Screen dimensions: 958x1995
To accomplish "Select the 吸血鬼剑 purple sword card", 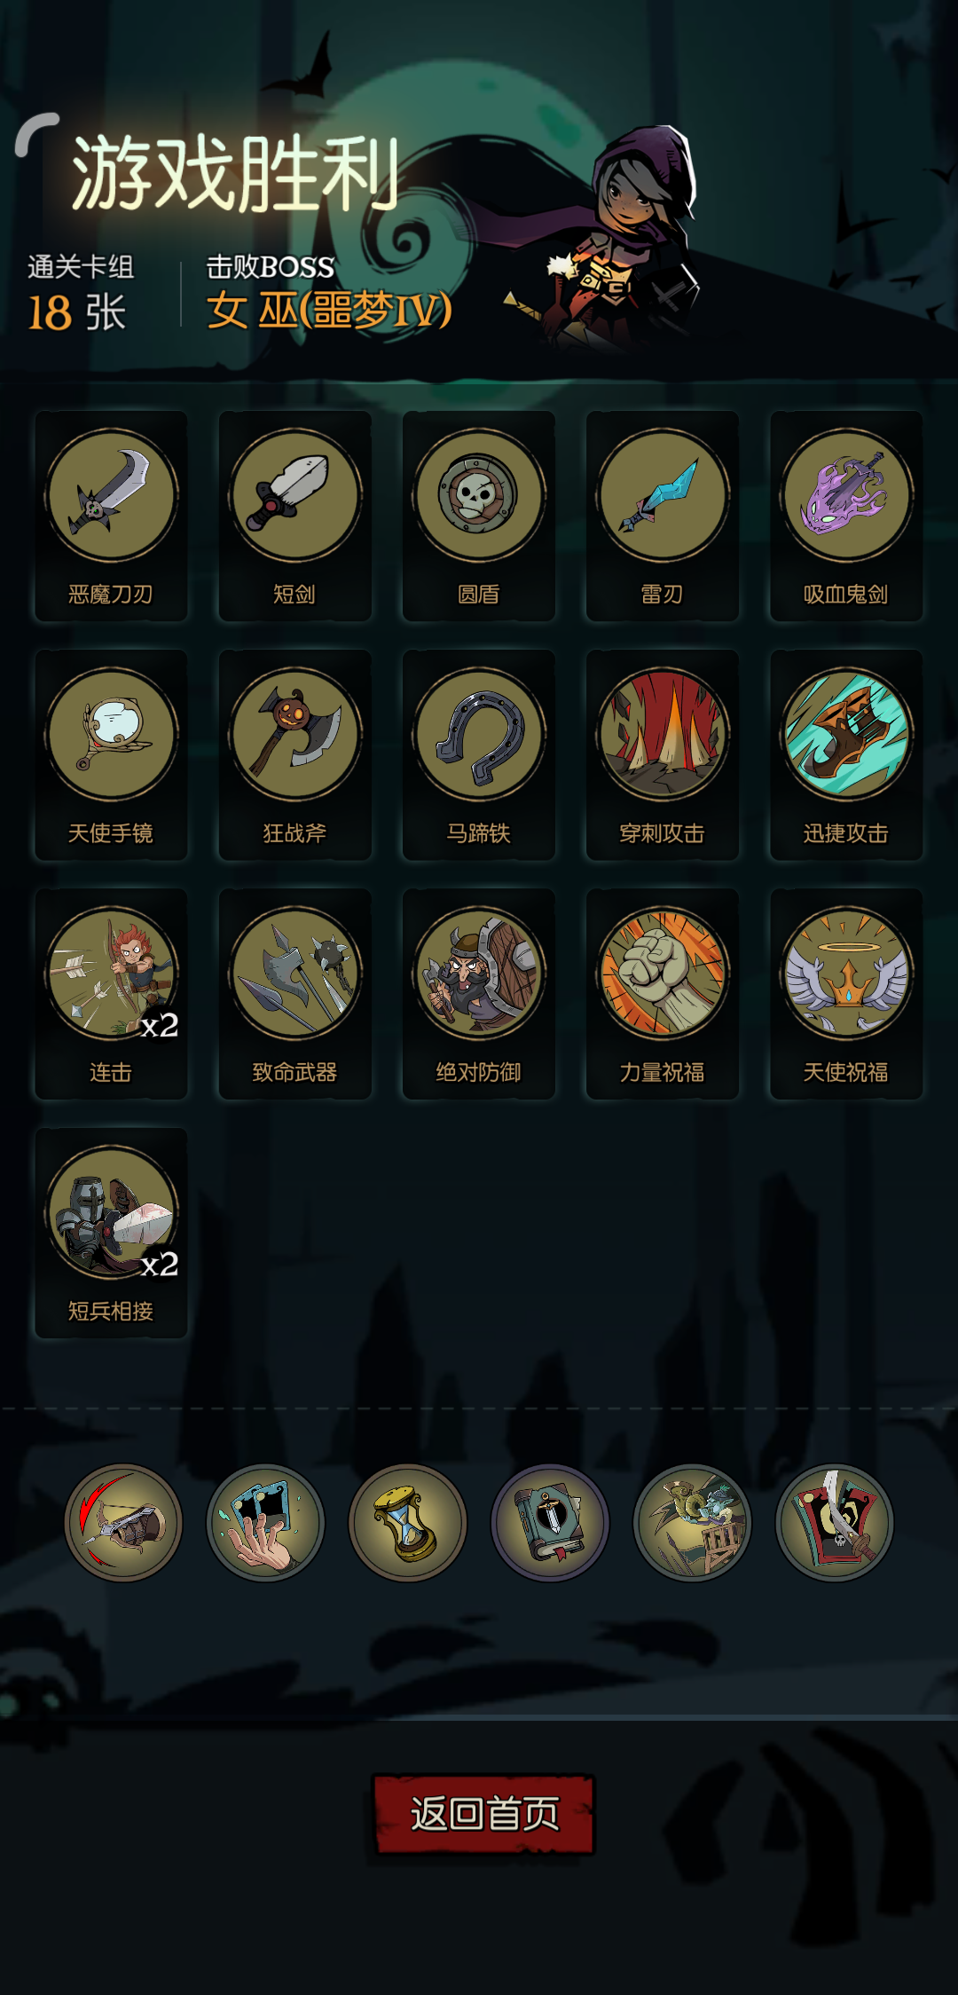I will [x=846, y=516].
